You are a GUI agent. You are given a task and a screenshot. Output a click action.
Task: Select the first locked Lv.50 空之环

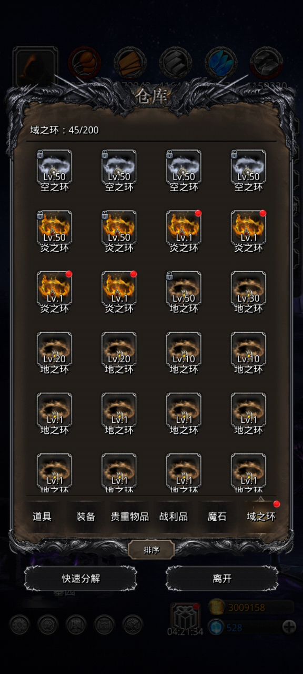point(54,167)
